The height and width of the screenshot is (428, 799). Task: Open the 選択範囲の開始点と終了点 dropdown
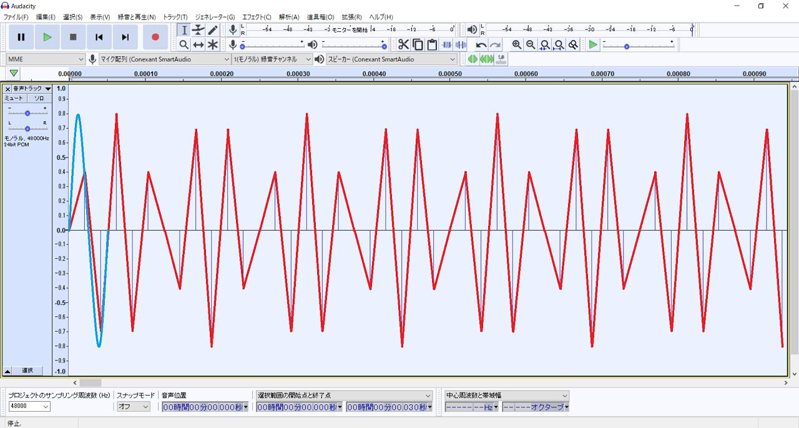[344, 395]
